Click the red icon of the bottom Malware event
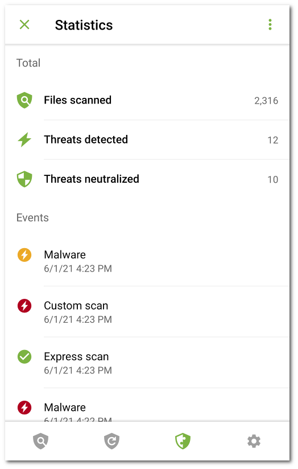This screenshot has height=469, width=298. click(x=24, y=408)
